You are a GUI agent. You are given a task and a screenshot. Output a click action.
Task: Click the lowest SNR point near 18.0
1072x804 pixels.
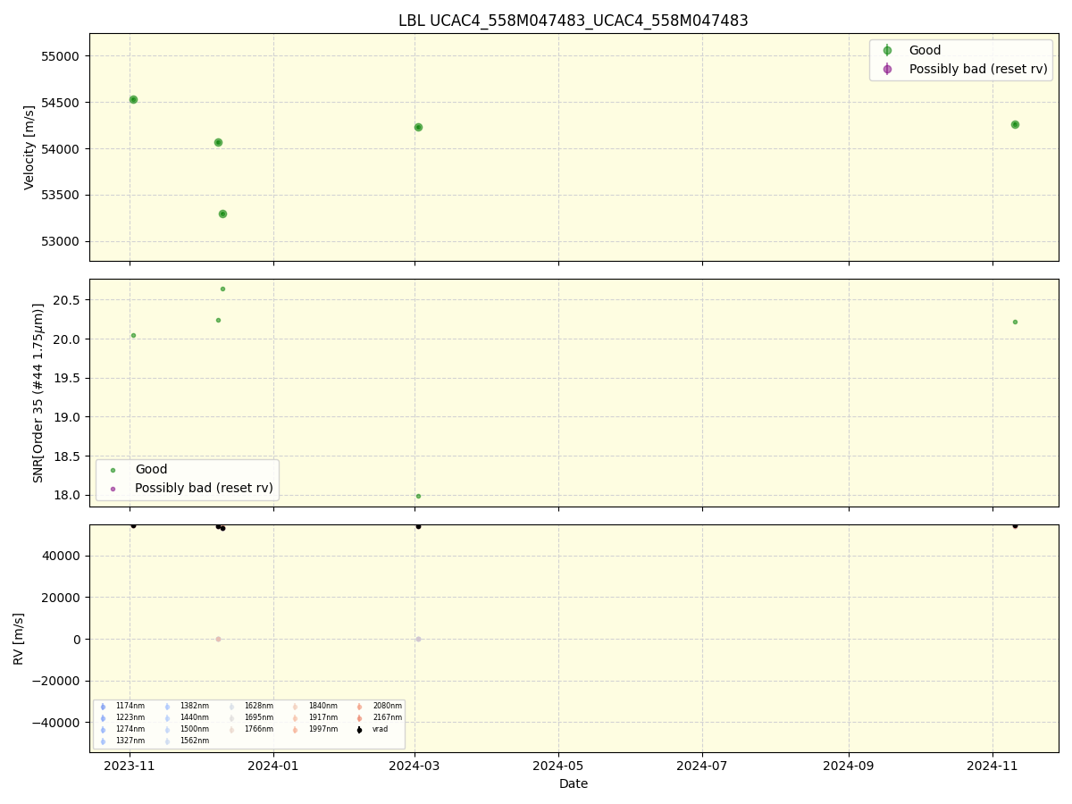(418, 496)
